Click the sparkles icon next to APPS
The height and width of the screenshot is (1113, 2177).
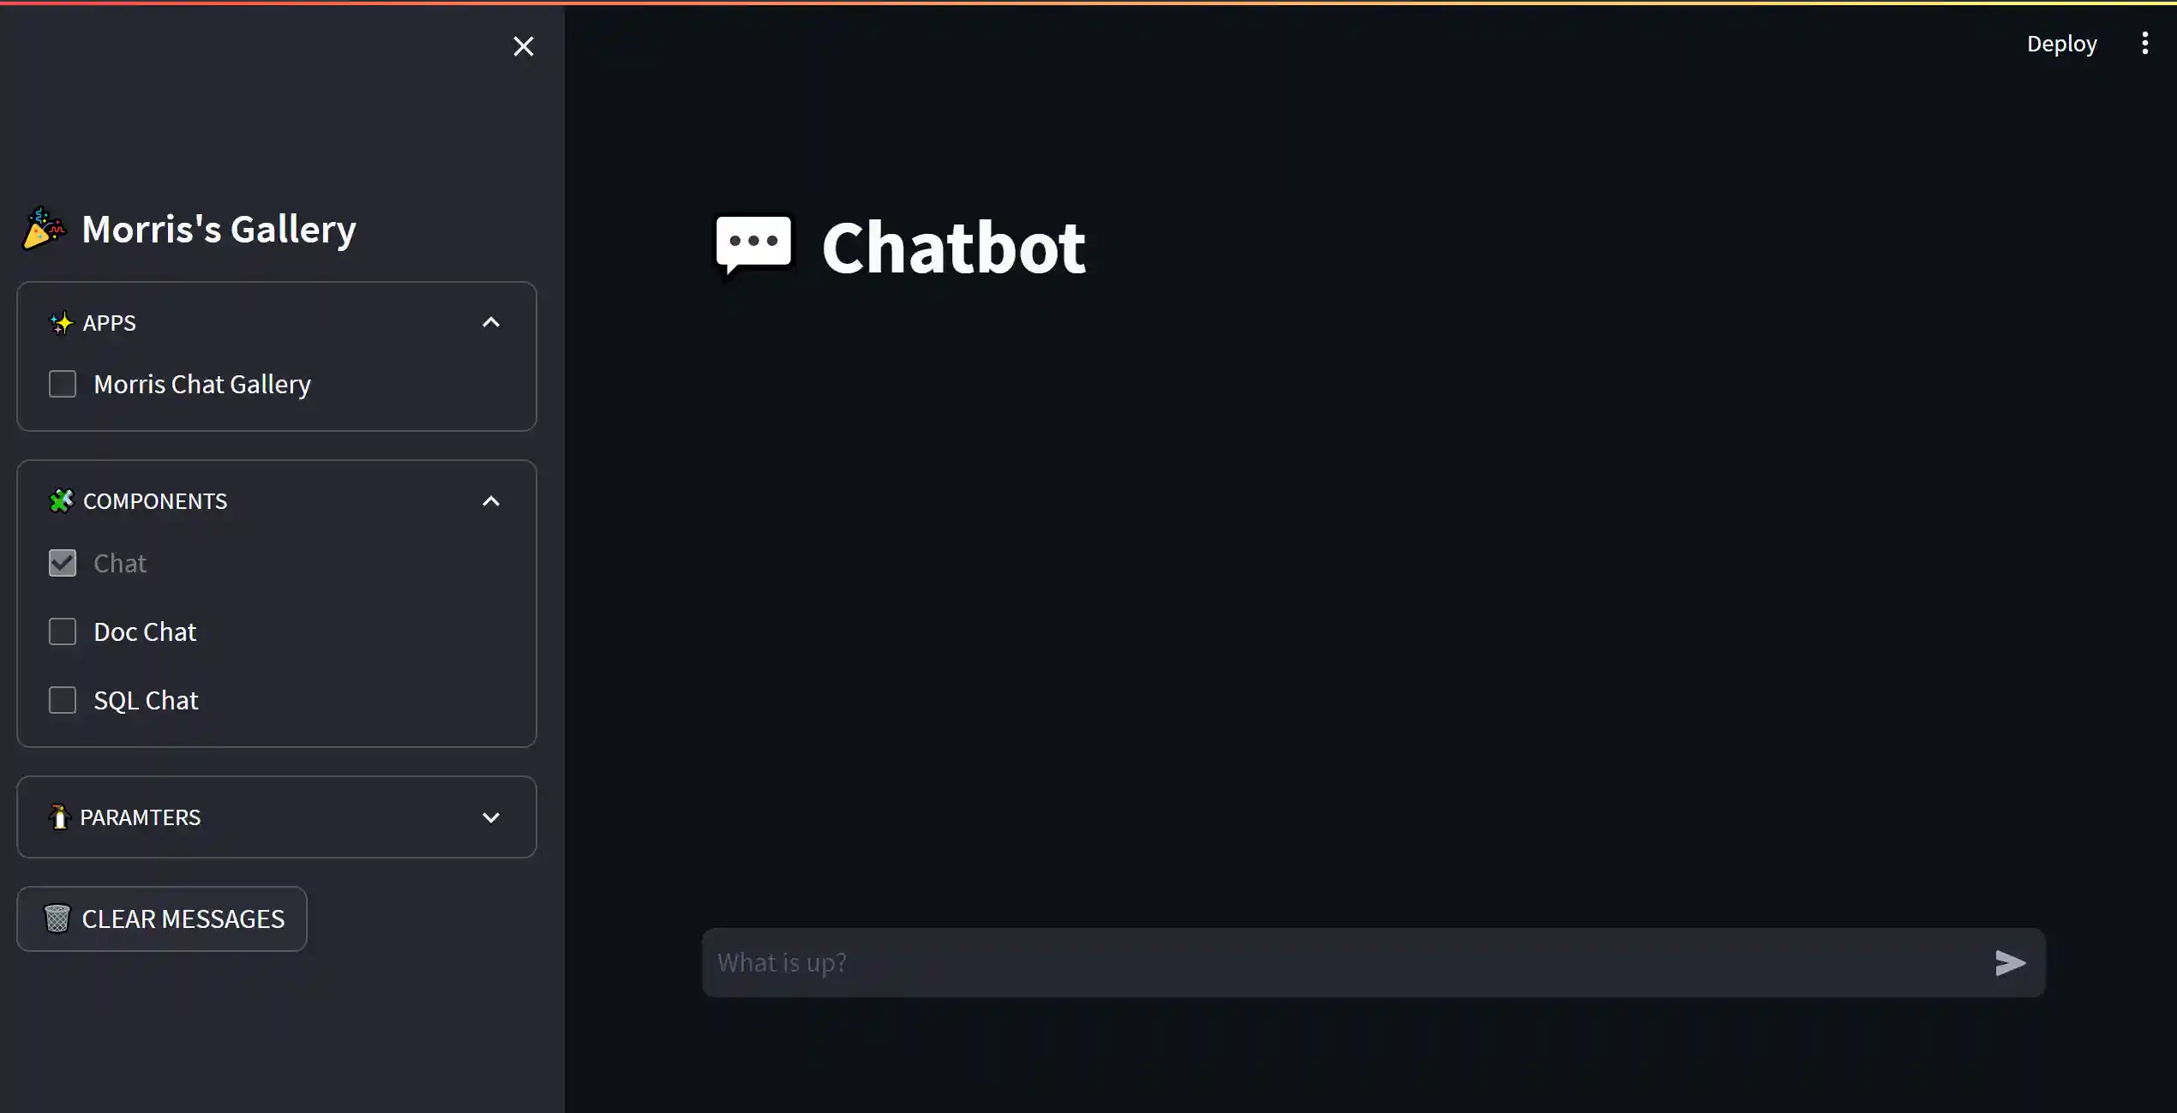(61, 323)
